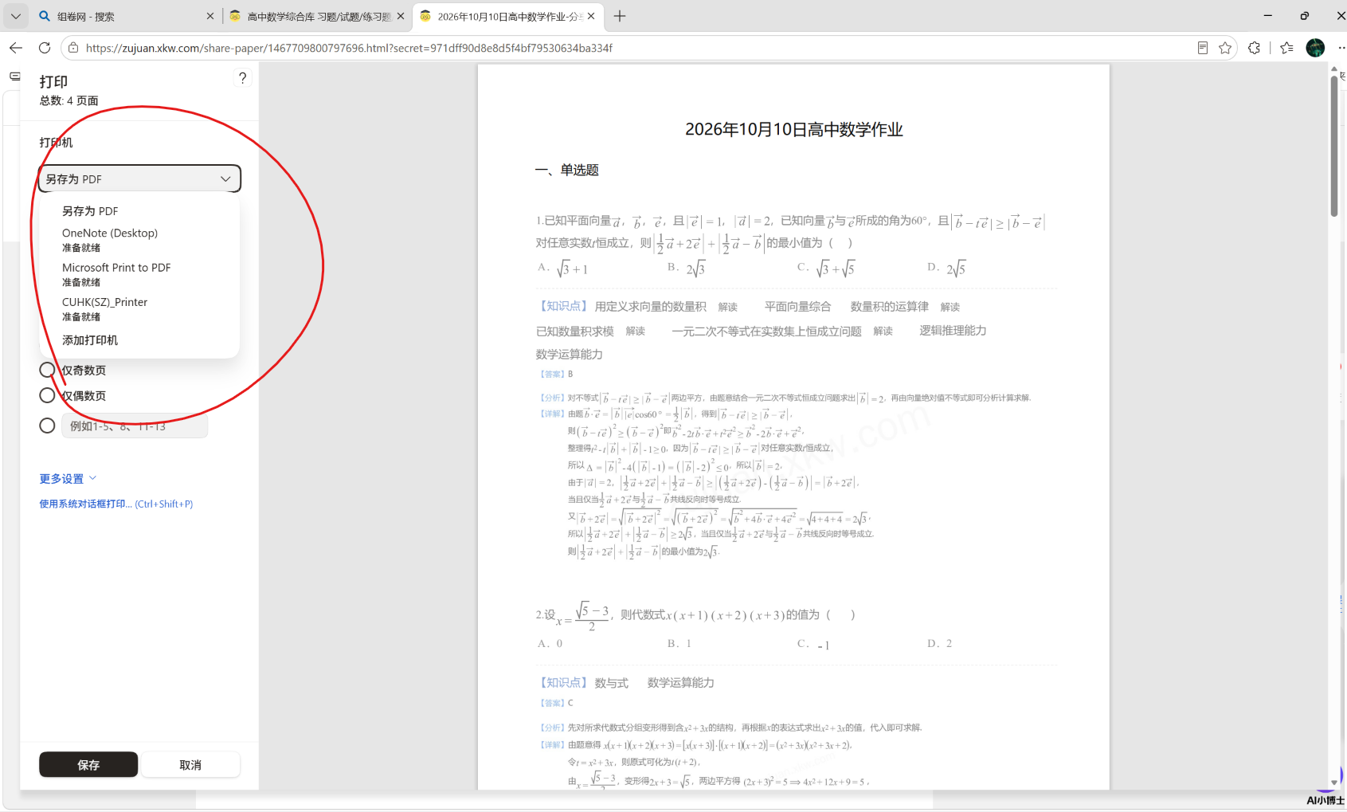The image size is (1347, 812).
Task: Close the 组卷网 - 搜索 tab
Action: (x=210, y=16)
